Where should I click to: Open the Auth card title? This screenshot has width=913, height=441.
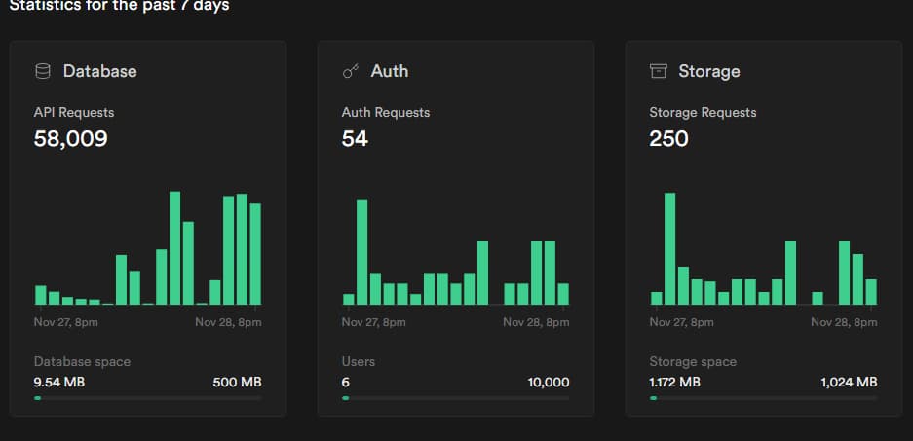pos(389,71)
